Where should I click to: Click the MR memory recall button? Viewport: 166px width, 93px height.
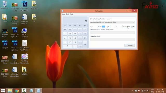pos(70,26)
